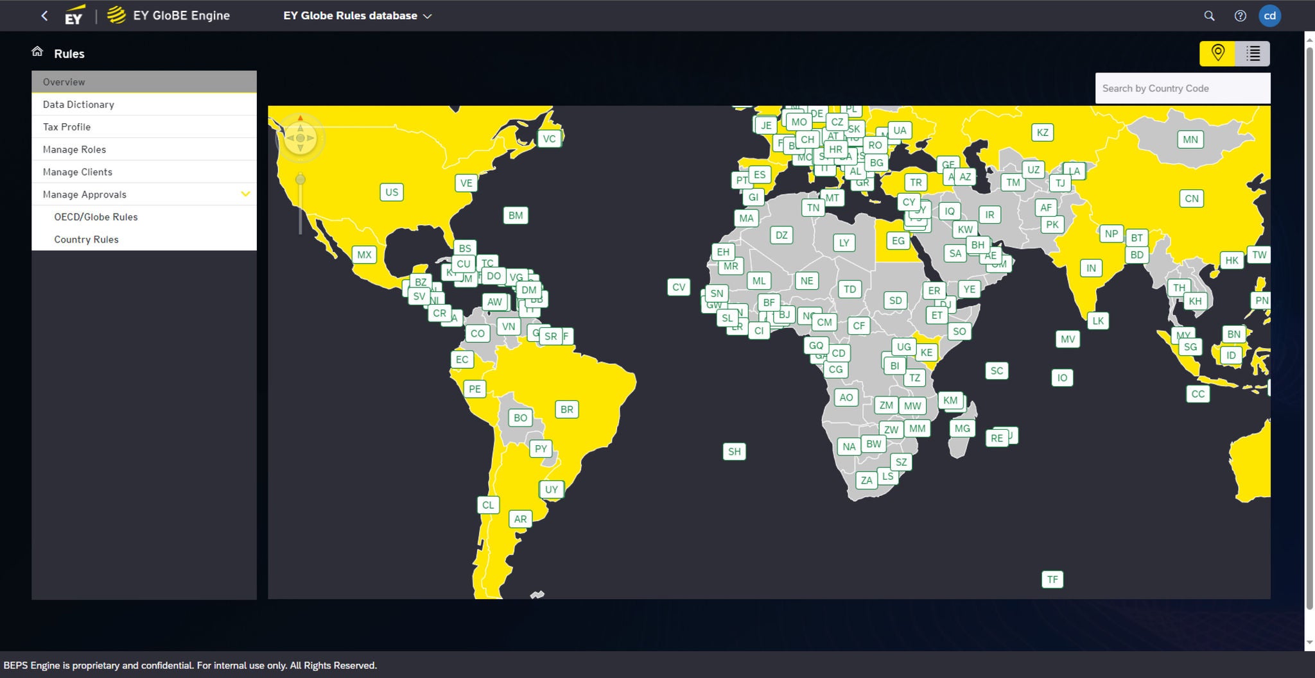Open the 'cd' user profile avatar
The image size is (1315, 678).
[1269, 16]
